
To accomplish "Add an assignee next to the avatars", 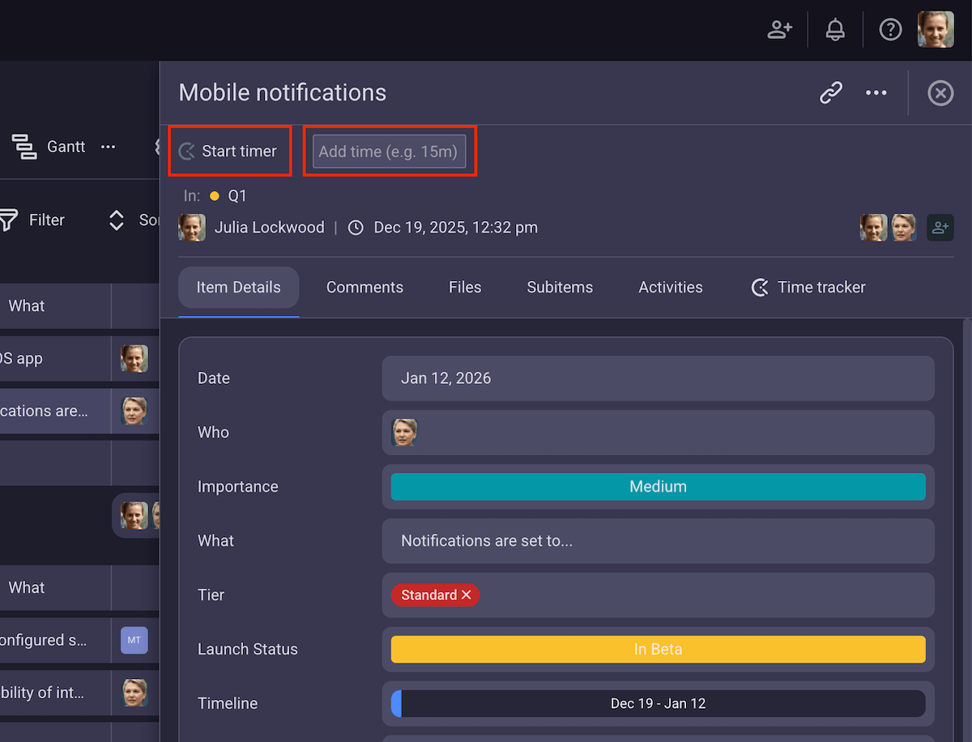I will click(940, 228).
